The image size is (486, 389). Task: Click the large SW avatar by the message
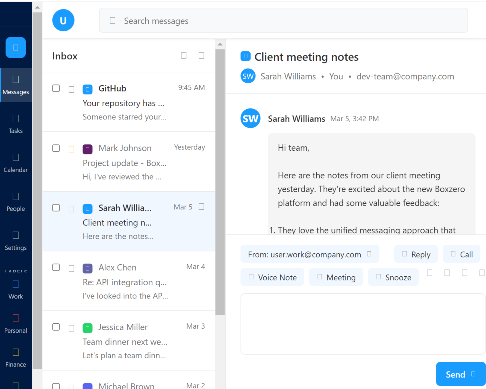click(x=250, y=118)
